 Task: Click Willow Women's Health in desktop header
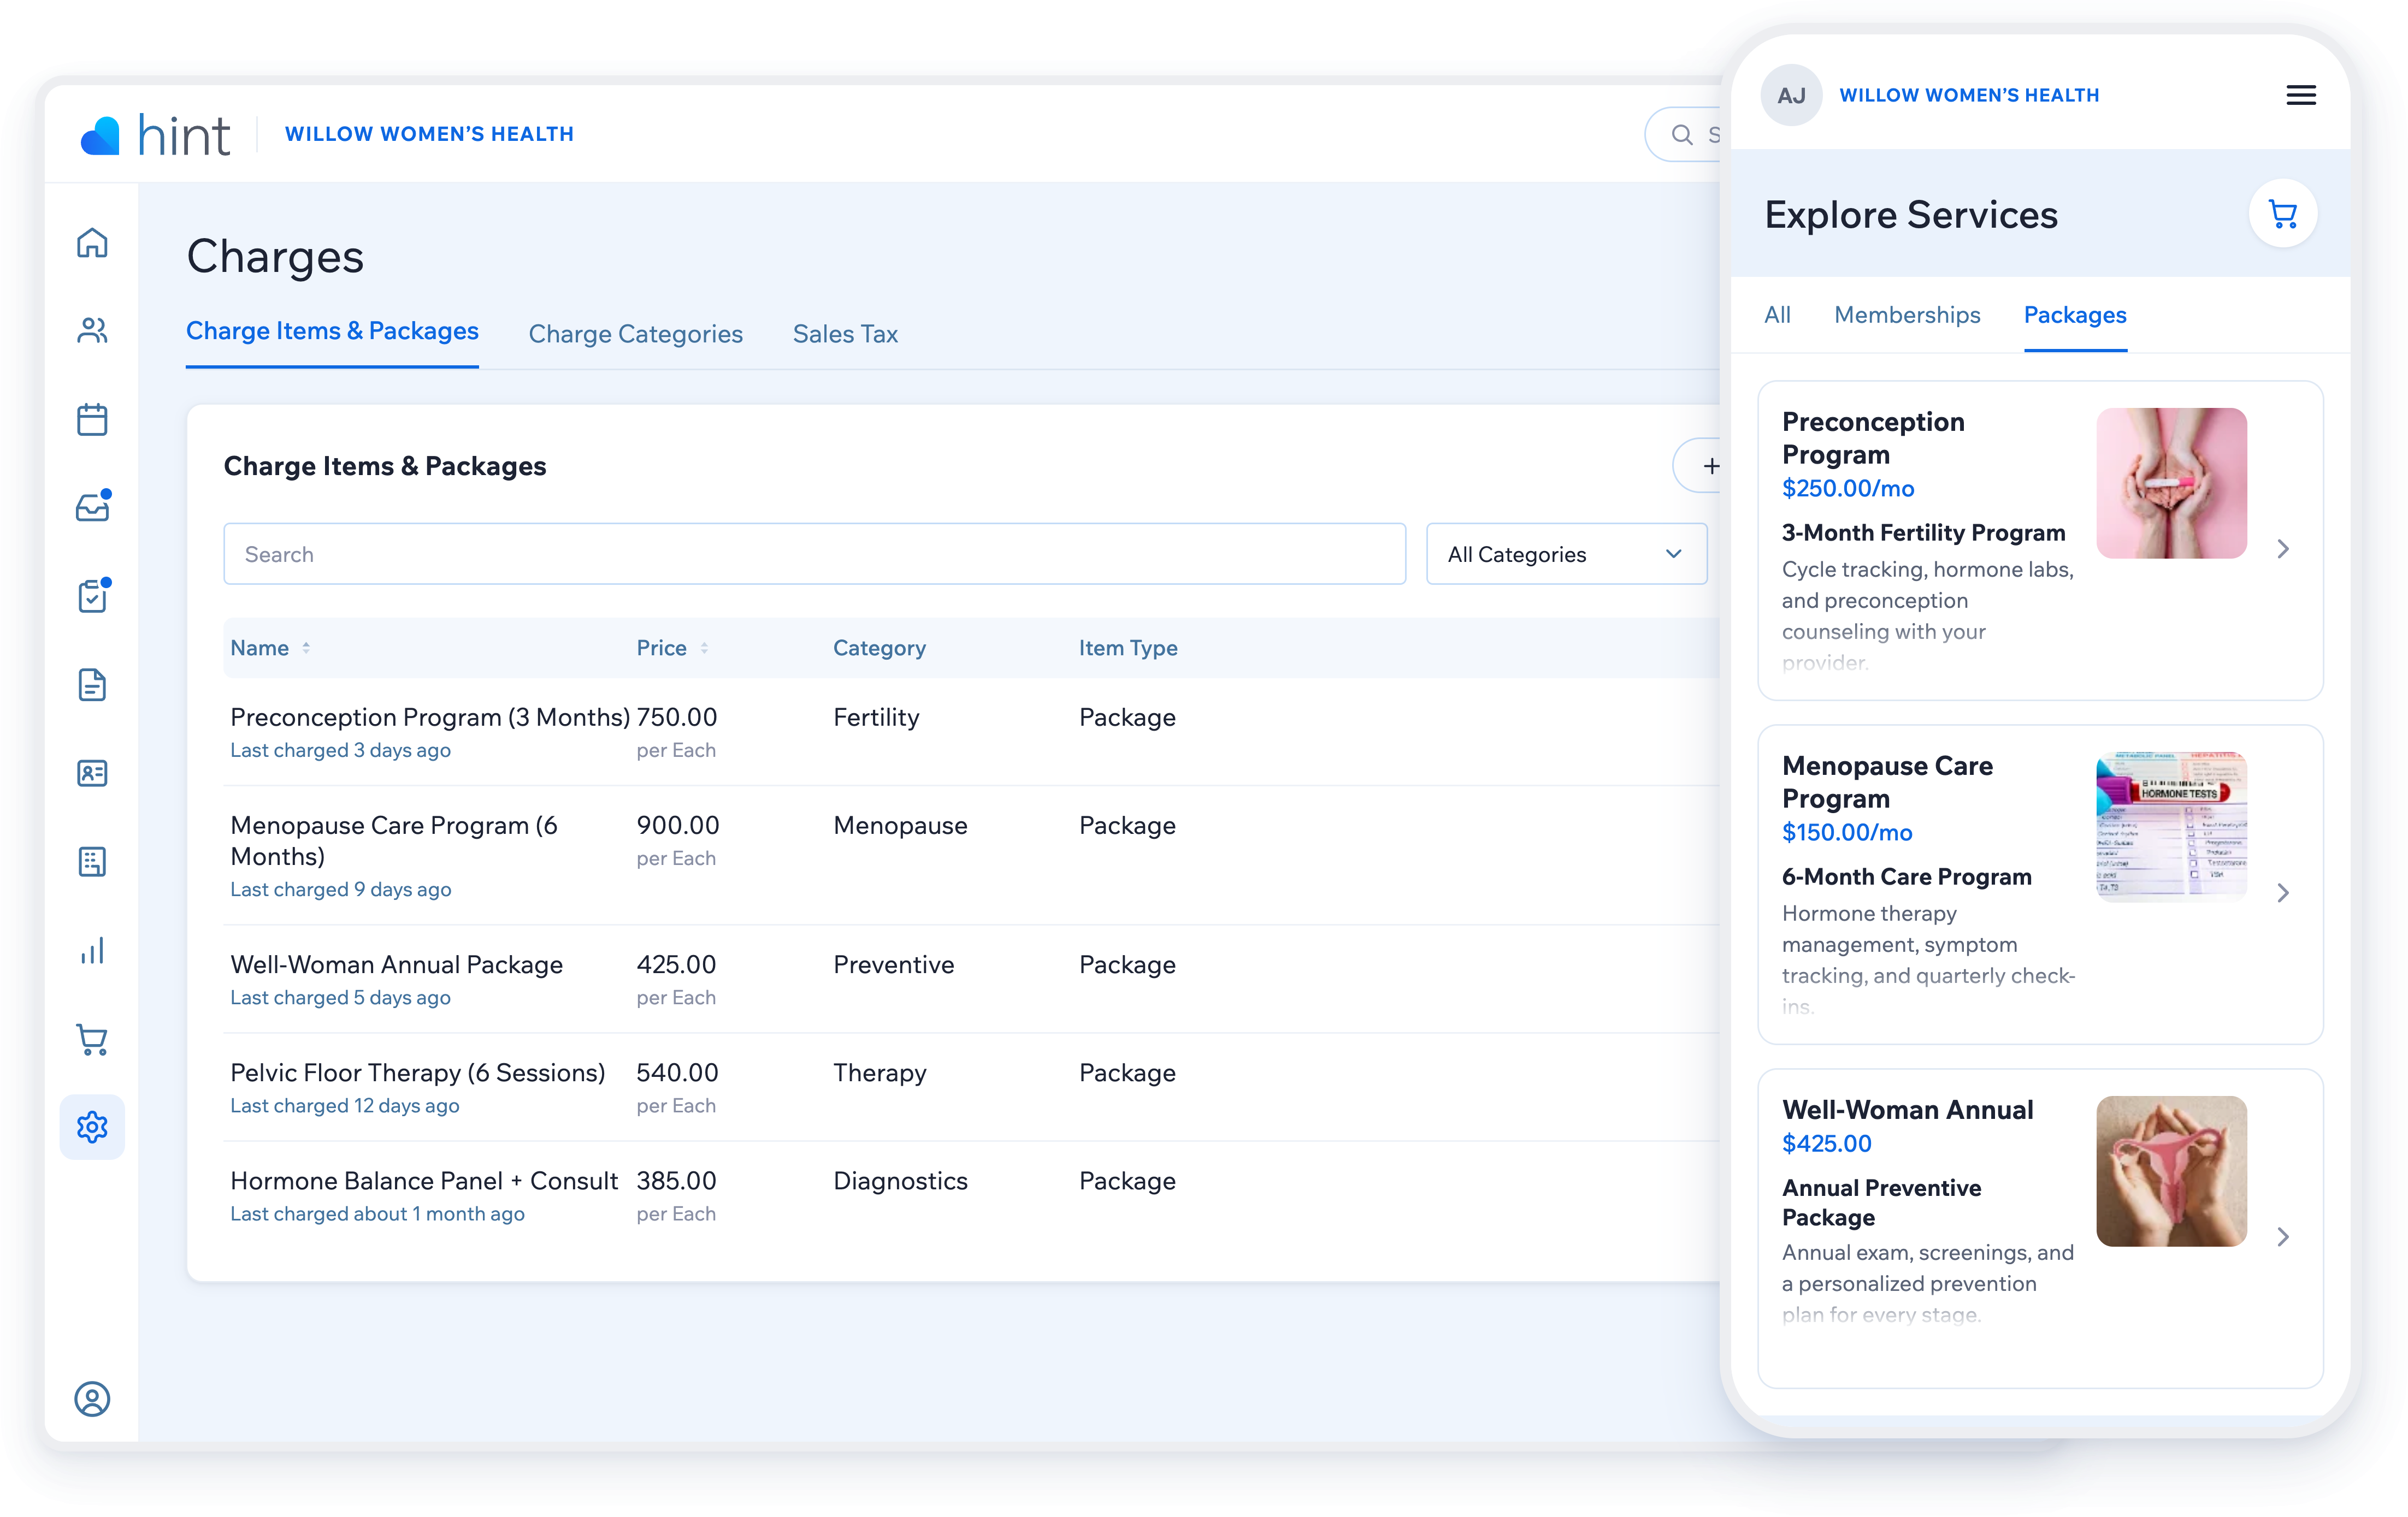pyautogui.click(x=429, y=134)
